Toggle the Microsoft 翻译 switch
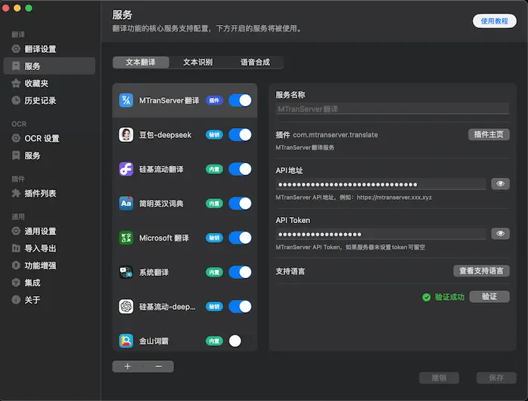The width and height of the screenshot is (528, 401). [x=240, y=238]
